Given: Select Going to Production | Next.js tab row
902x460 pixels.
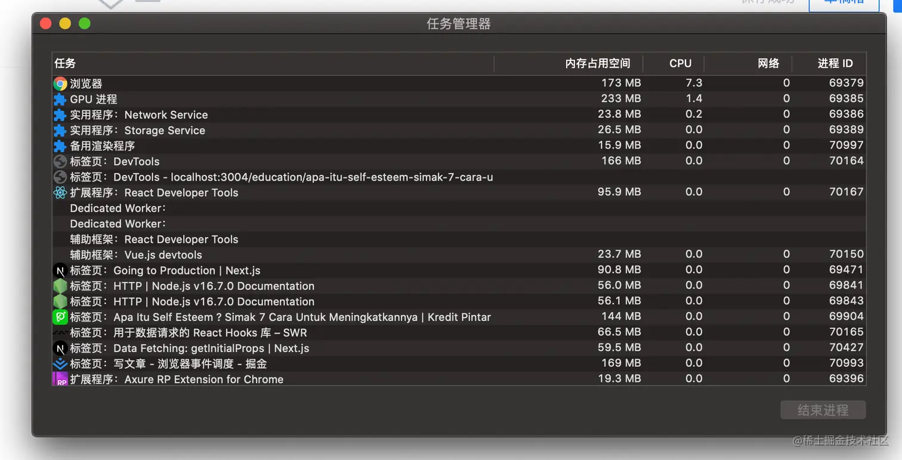Looking at the screenshot, I should coord(459,270).
